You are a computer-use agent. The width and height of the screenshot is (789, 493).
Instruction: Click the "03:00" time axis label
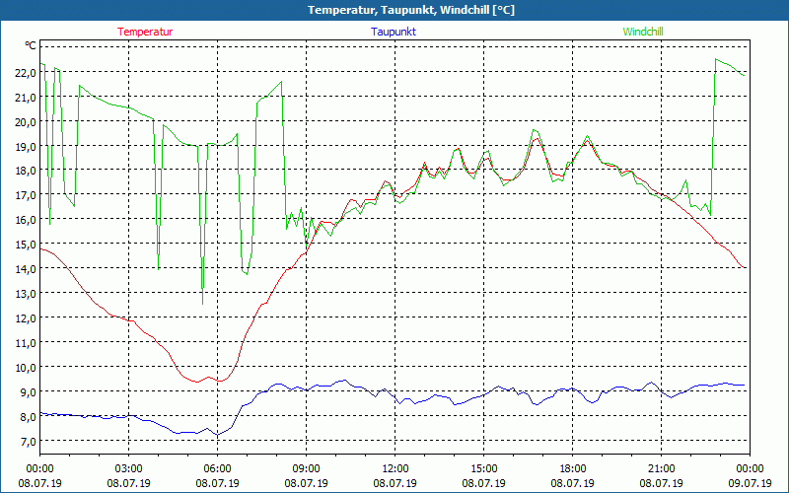[129, 469]
